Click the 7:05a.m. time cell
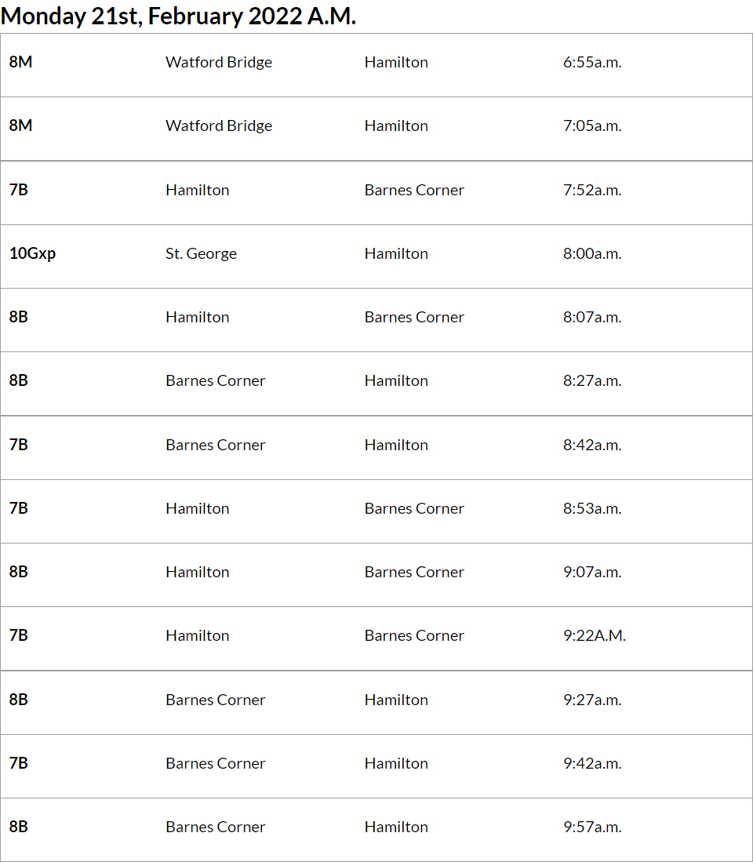 [592, 126]
